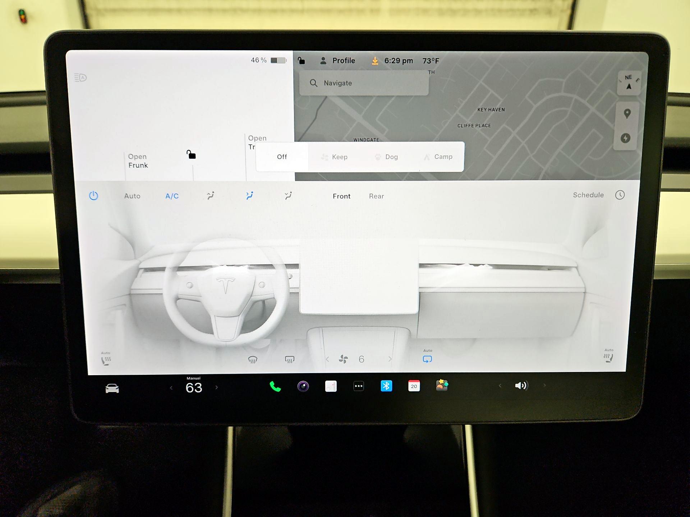The image size is (690, 517).
Task: Open Profile menu
Action: tap(337, 61)
